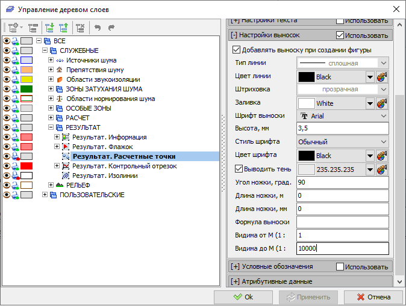The image size is (406, 306).
Task: Click the delete layer toolbar icon
Action: (x=80, y=28)
